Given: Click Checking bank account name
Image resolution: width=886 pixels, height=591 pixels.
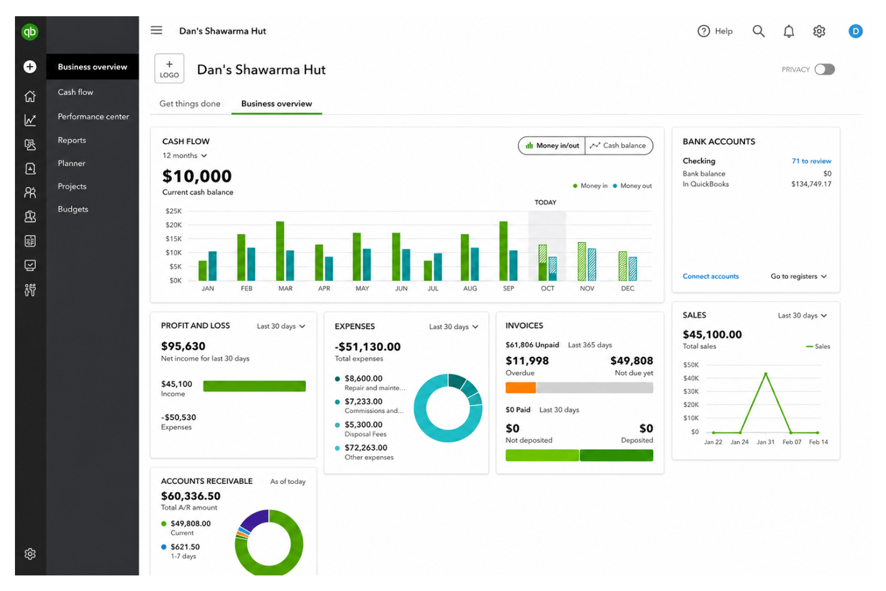Looking at the screenshot, I should point(699,161).
